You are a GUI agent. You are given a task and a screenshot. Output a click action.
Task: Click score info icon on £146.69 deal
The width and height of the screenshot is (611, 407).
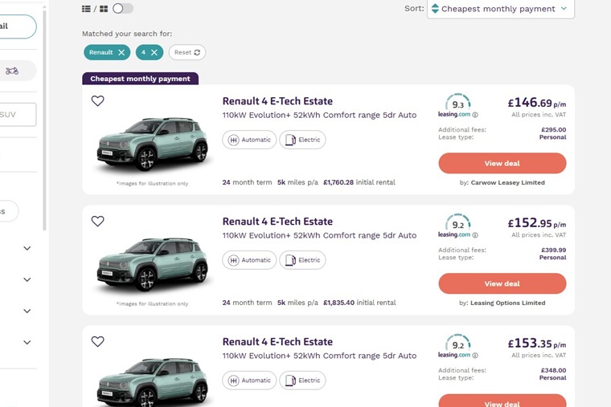click(x=475, y=115)
